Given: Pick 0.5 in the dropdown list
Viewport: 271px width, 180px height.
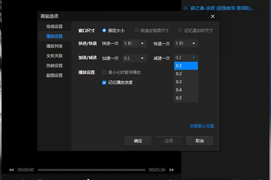Looking at the screenshot, I should (186, 98).
